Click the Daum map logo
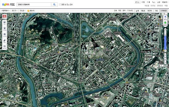169x107 pixels. [x=8, y=4]
